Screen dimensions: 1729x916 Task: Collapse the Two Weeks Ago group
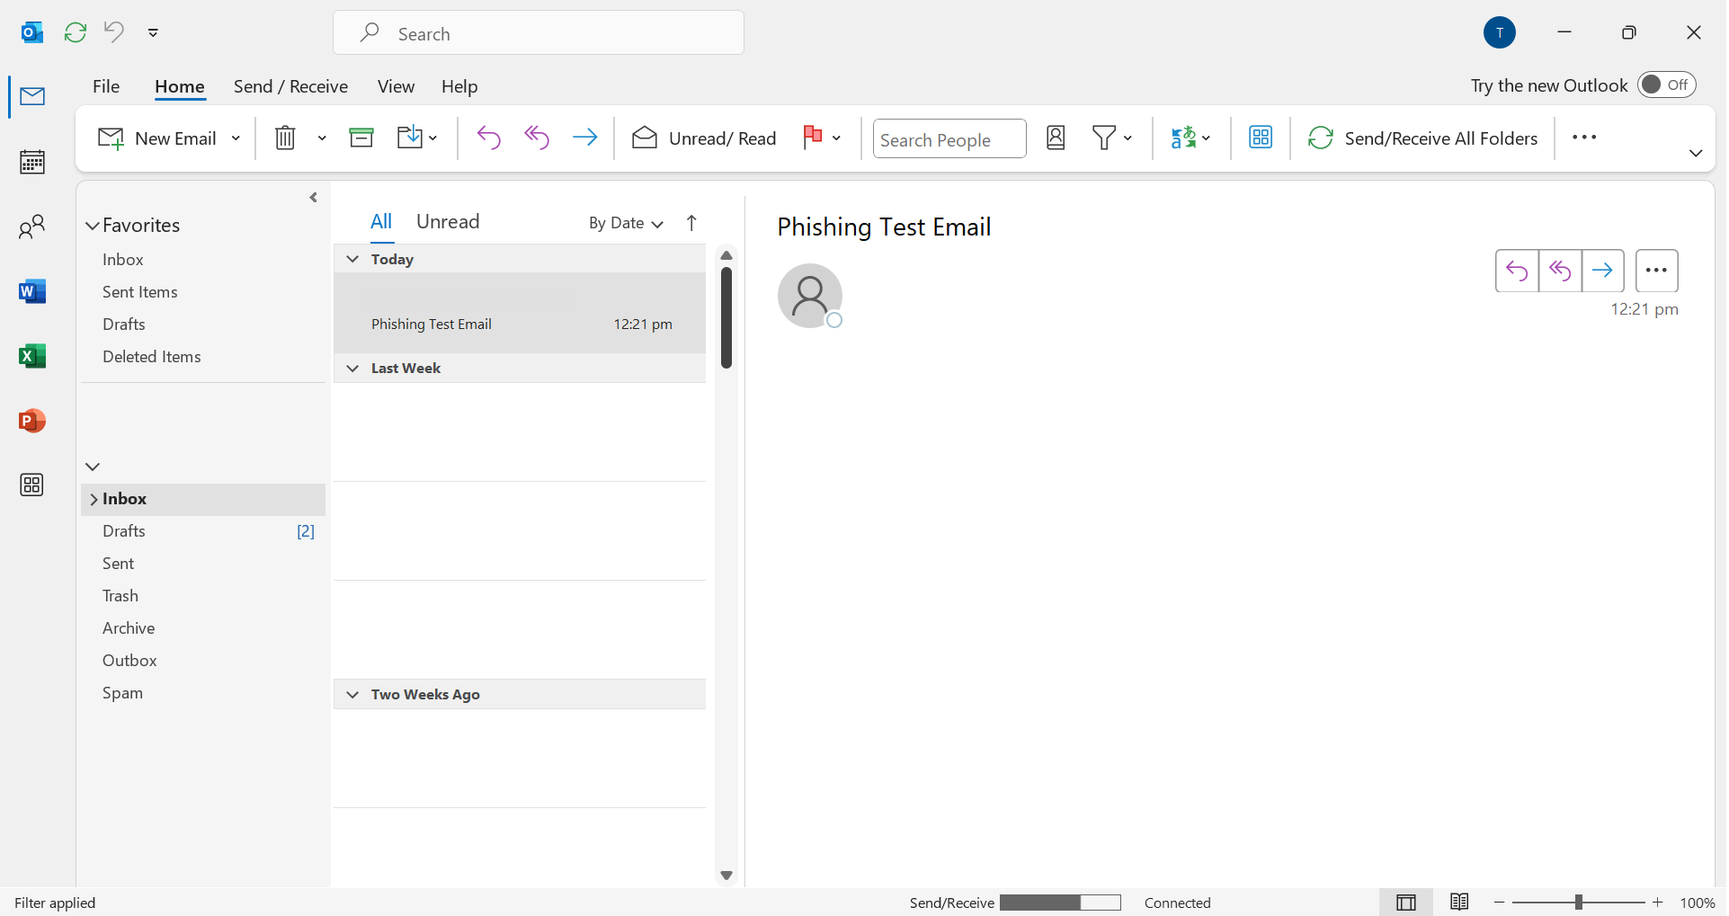coord(352,695)
